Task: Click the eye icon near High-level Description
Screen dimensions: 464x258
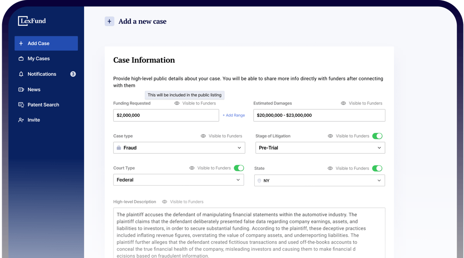Action: [165, 202]
